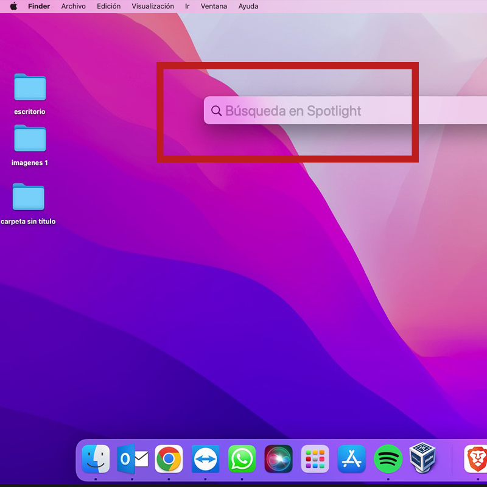Open VirtualBox from the Dock

pos(423,458)
